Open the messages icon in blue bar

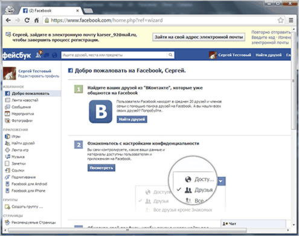pos(47,55)
